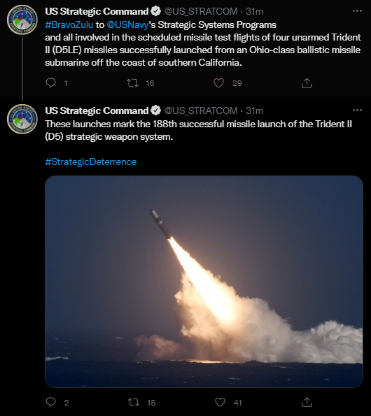Open US Strategic Command avatar on first tweet

tap(22, 20)
